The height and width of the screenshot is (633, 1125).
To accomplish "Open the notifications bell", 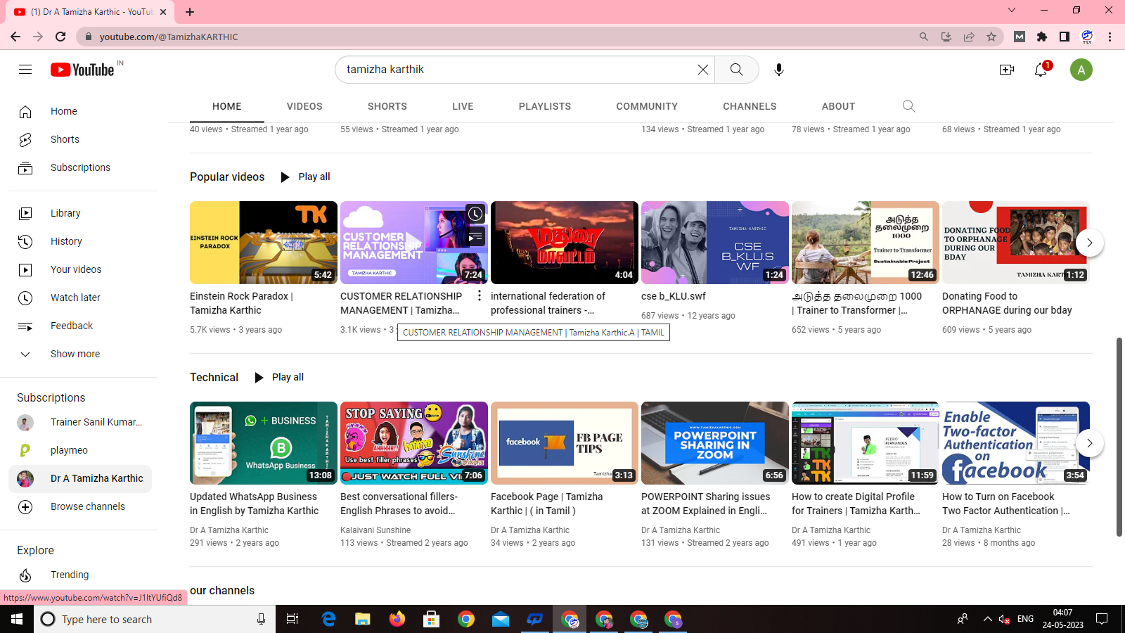I will coord(1041,70).
